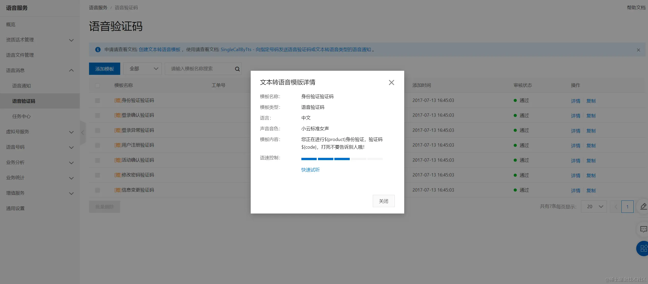
Task: Open the chat feedback floating icon
Action: pos(643,229)
